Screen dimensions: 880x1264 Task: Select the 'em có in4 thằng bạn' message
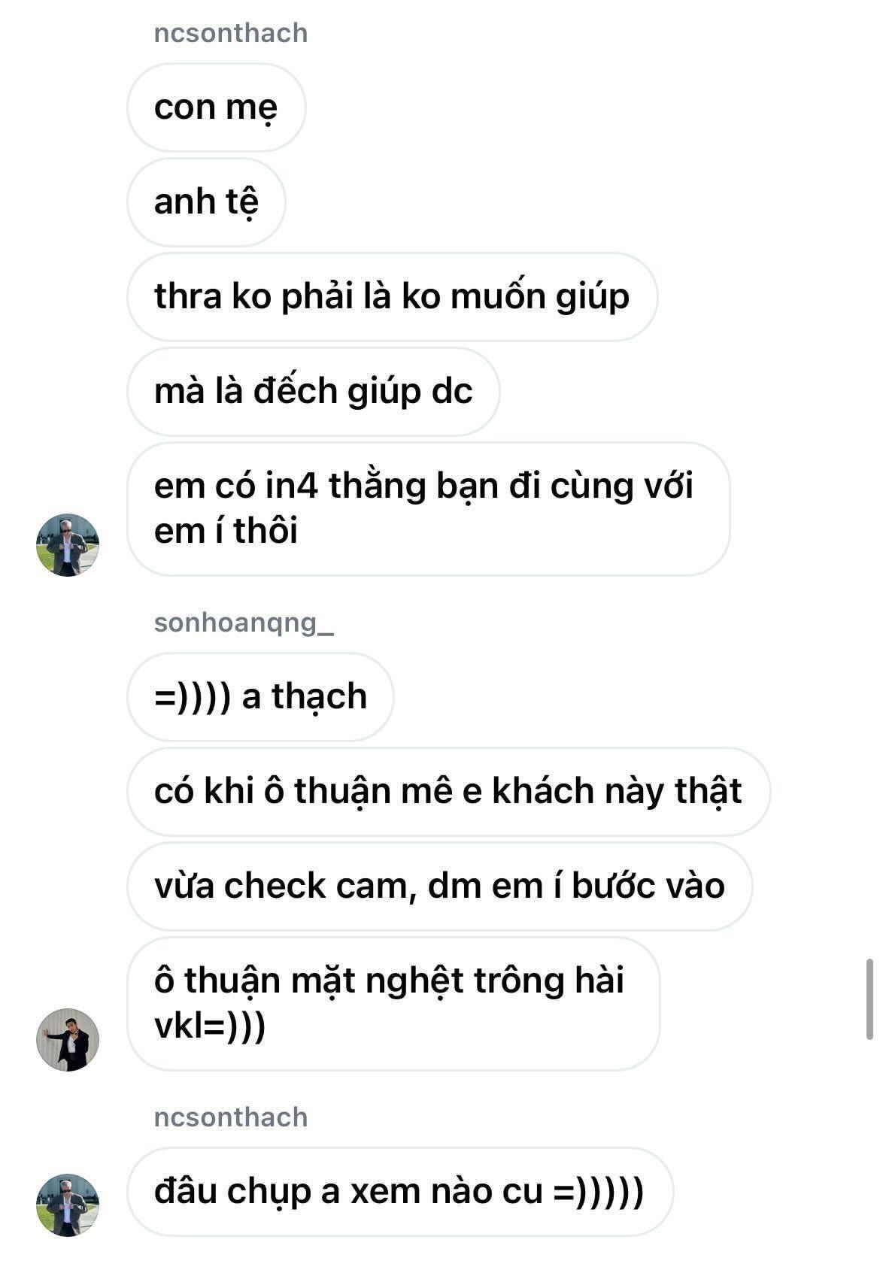429,509
